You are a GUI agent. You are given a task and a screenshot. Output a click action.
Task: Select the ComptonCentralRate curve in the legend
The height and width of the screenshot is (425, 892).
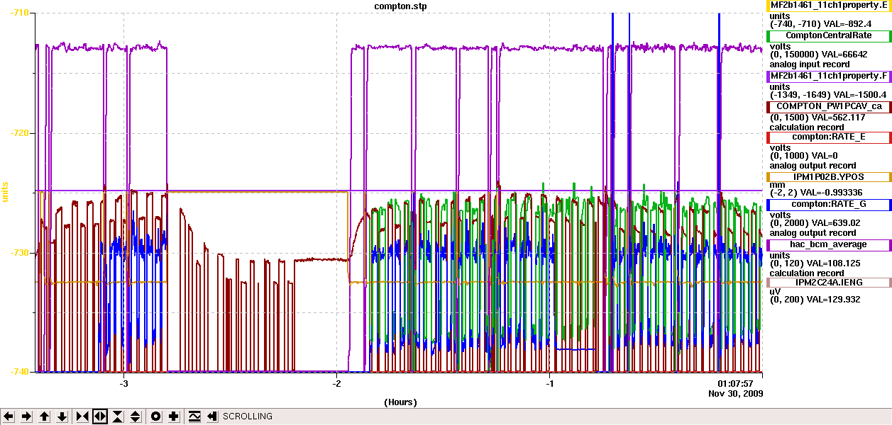[829, 35]
